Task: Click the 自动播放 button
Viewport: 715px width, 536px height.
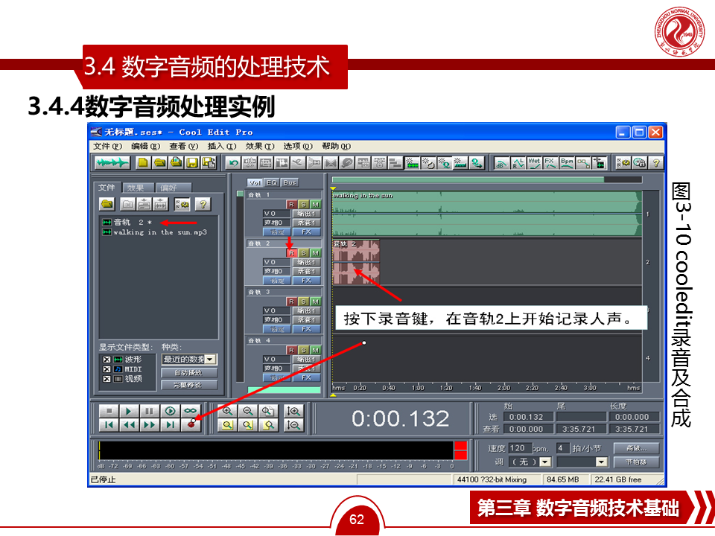Action: coord(188,372)
